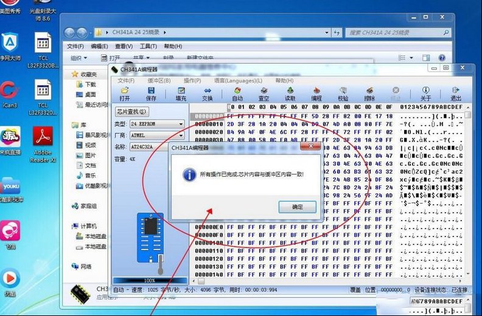Open the 组织 dropdown in Explorer
The height and width of the screenshot is (316, 482).
pos(79,58)
